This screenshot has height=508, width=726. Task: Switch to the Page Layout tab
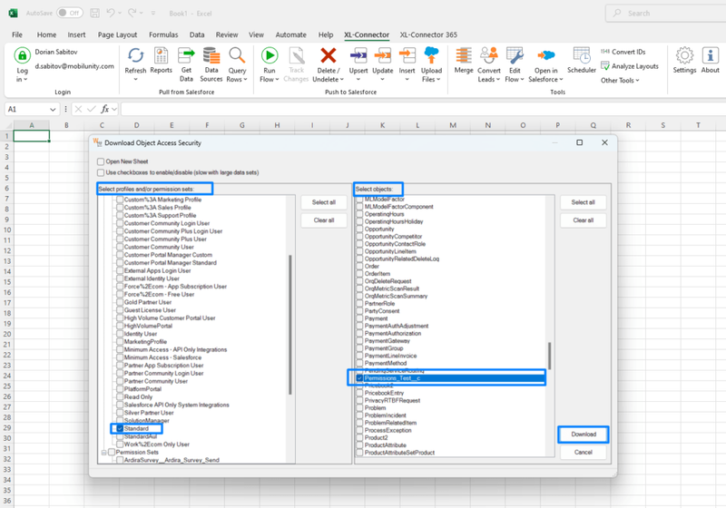click(117, 34)
